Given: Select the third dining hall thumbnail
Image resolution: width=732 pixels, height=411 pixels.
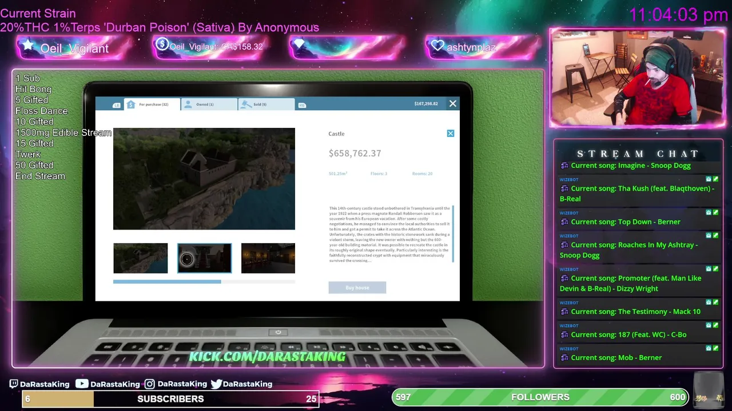Looking at the screenshot, I should [x=268, y=258].
